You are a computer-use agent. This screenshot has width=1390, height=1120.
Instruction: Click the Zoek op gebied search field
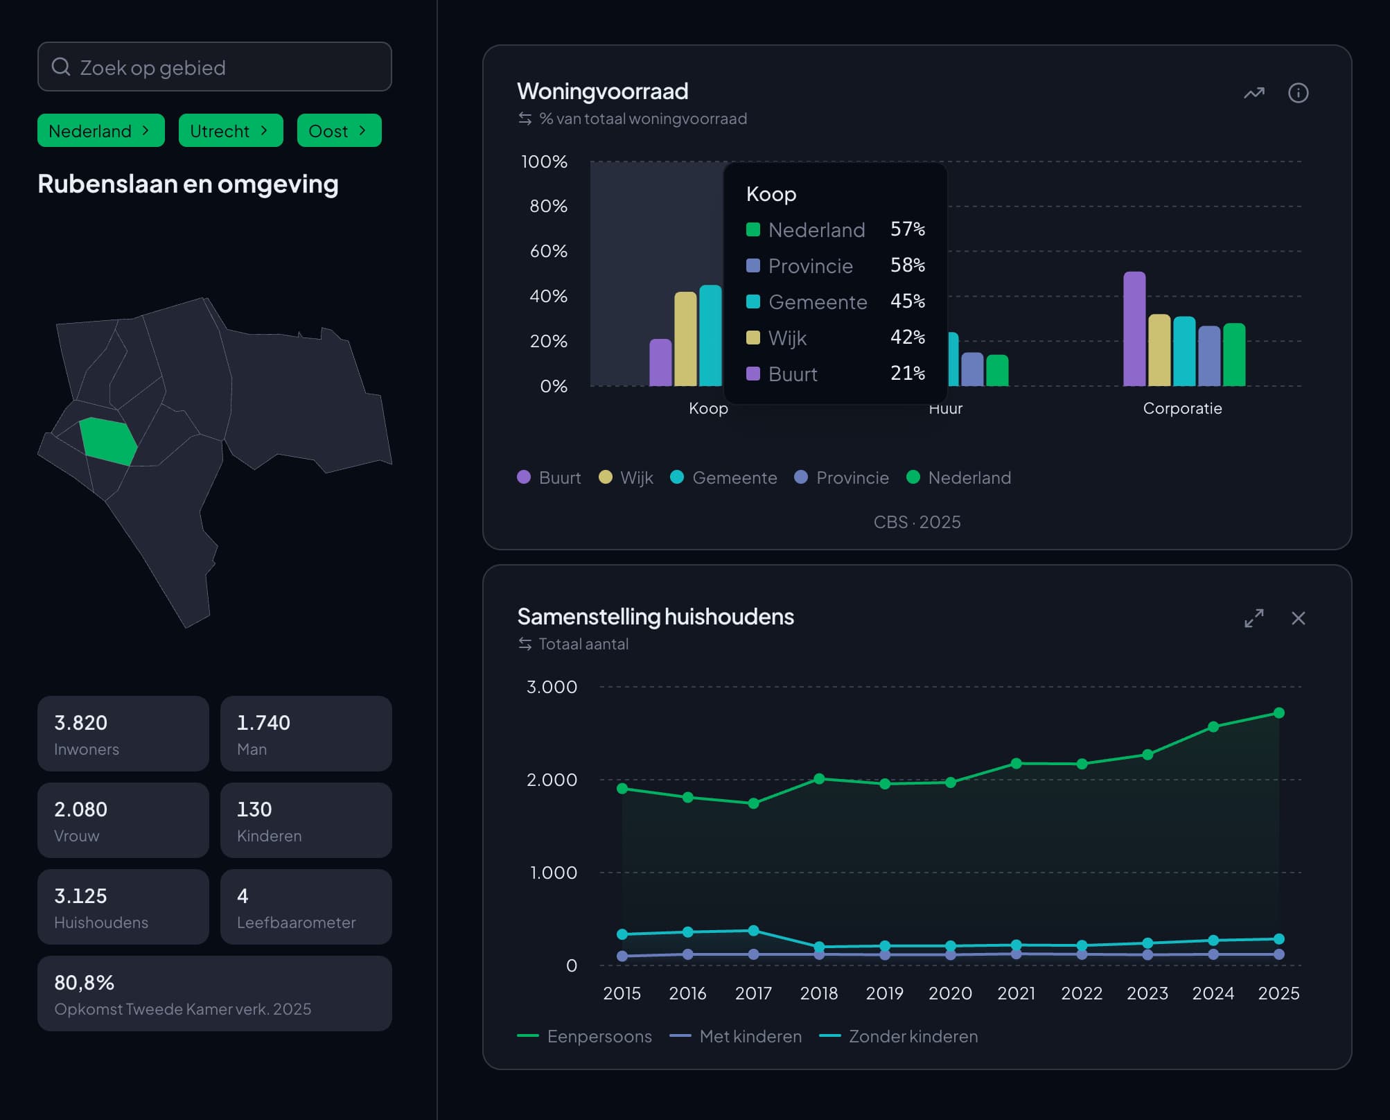pyautogui.click(x=215, y=67)
